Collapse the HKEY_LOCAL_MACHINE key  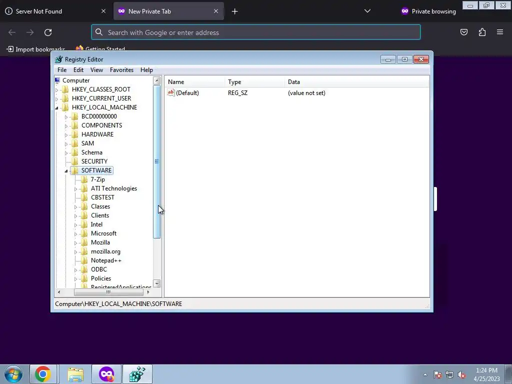click(x=57, y=108)
